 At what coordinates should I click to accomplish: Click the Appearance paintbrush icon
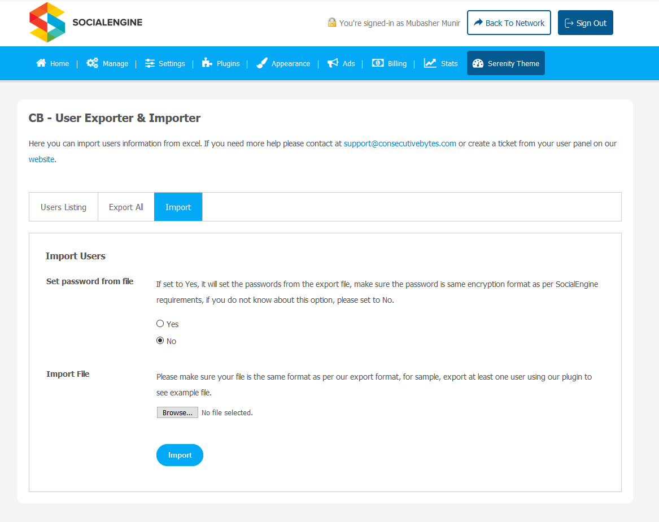261,63
